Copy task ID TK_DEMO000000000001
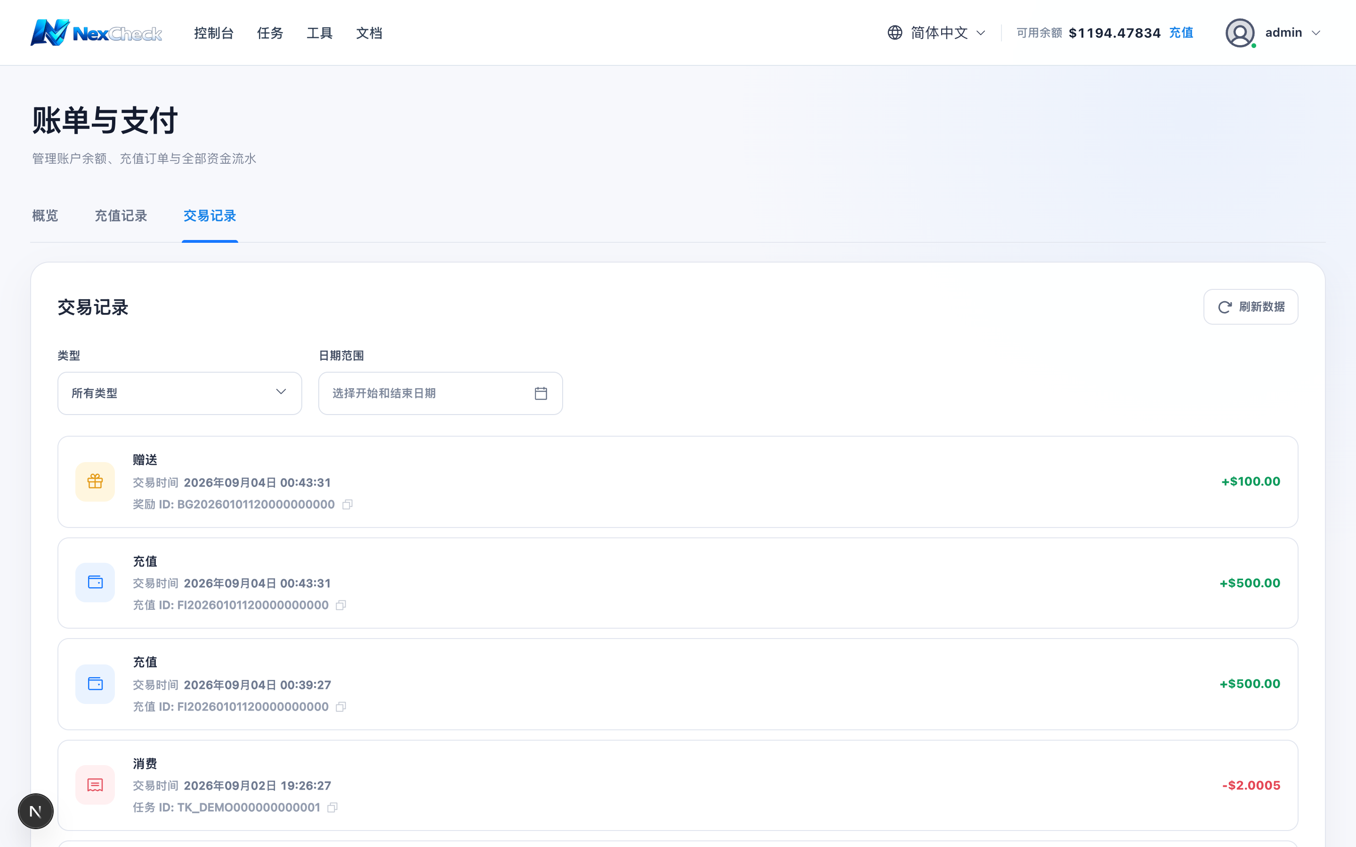 tap(332, 807)
